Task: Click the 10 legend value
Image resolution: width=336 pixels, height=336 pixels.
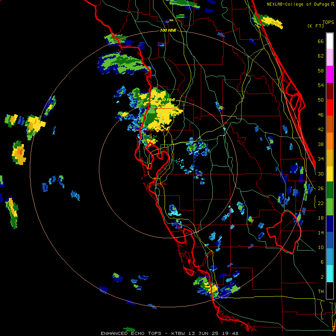Action: coord(321,247)
